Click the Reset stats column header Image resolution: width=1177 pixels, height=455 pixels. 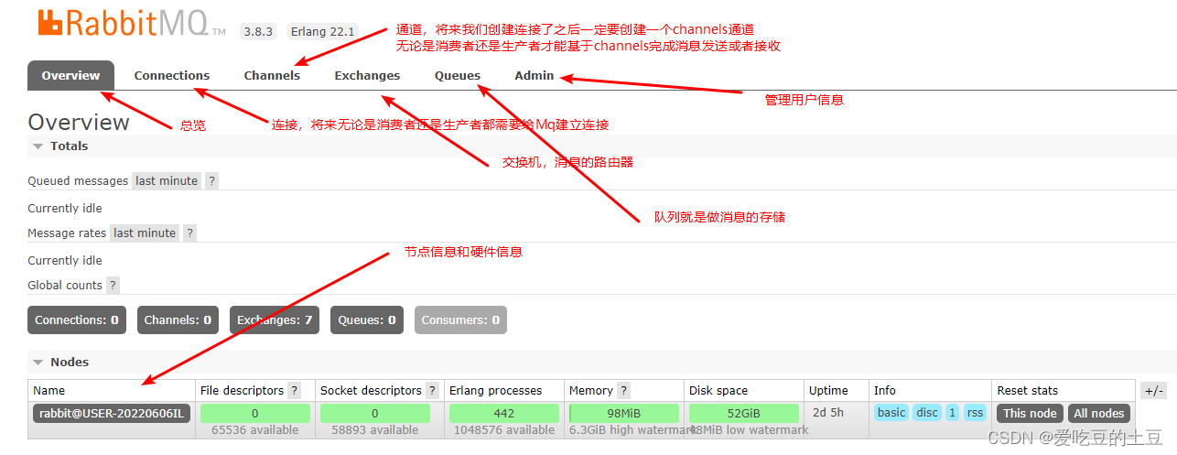tap(1027, 390)
